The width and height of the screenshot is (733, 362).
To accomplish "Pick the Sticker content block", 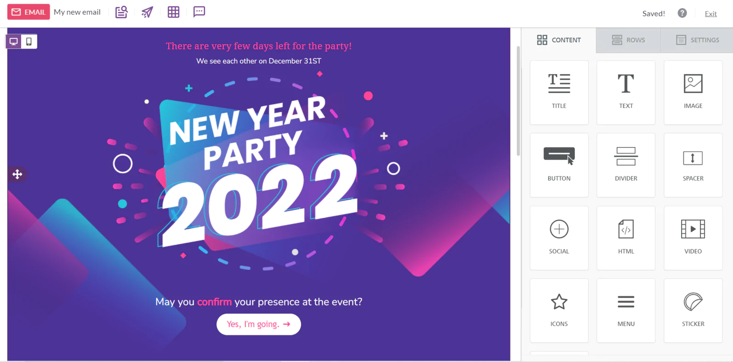I will click(x=693, y=311).
